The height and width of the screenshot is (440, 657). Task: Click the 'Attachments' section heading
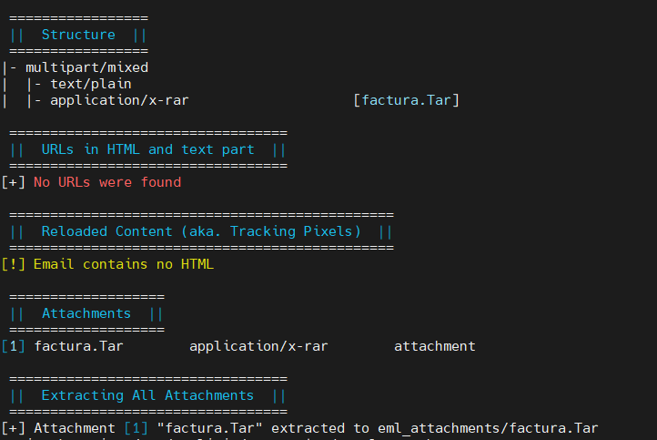86,313
